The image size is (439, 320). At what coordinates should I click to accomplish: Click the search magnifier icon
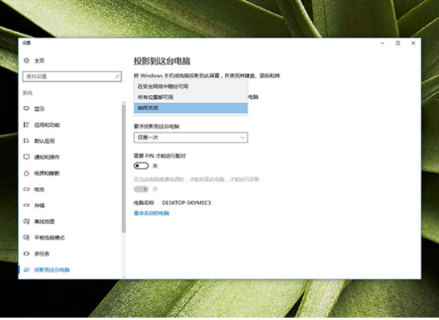(x=117, y=76)
